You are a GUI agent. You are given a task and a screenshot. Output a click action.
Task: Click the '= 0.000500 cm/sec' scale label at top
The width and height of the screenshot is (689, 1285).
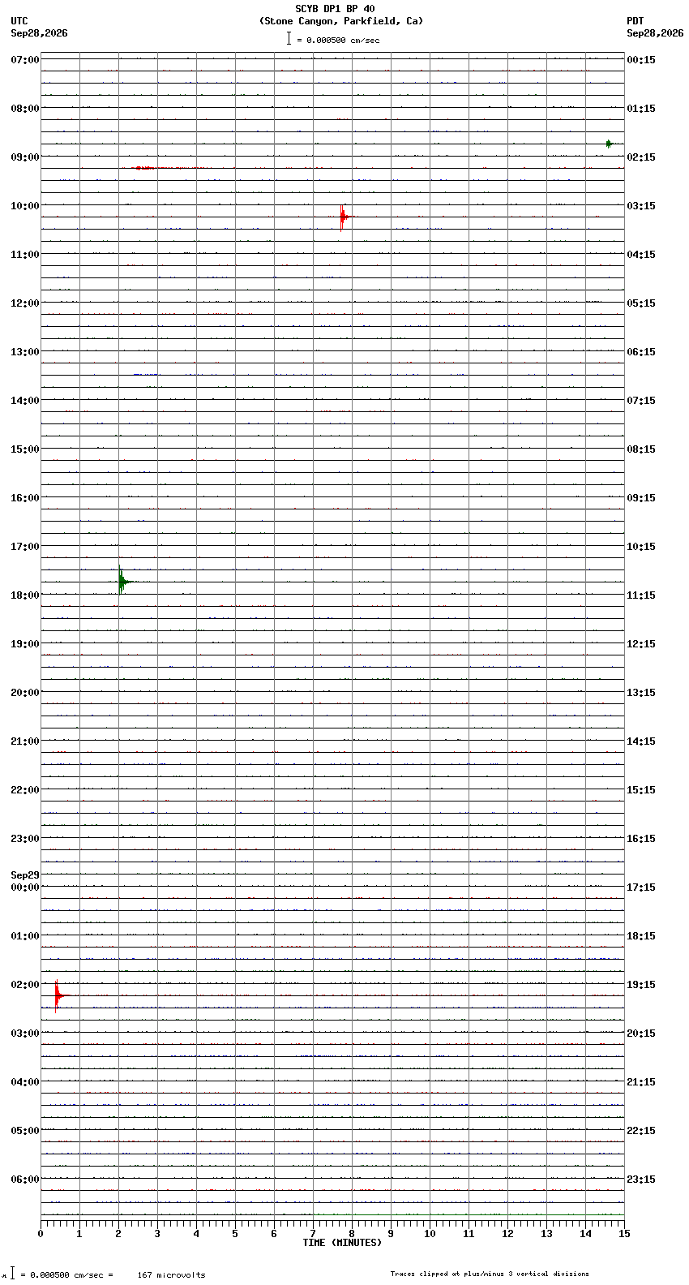(338, 40)
